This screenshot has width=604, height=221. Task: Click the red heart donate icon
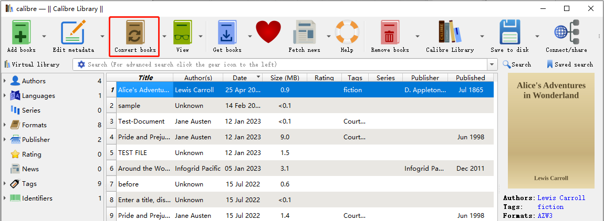coord(268,32)
